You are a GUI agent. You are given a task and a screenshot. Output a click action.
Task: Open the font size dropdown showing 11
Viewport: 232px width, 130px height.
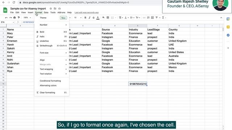coord(78,18)
